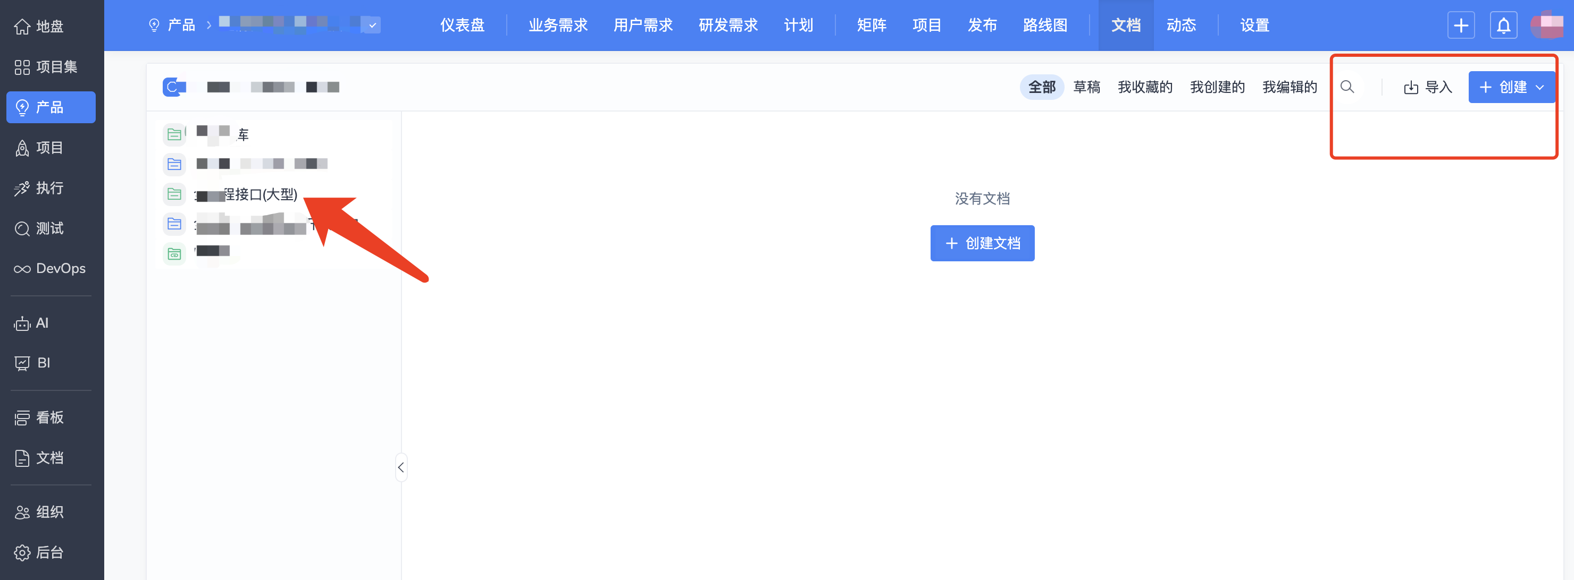
Task: Click the plus quick-create icon in the header
Action: [1460, 25]
